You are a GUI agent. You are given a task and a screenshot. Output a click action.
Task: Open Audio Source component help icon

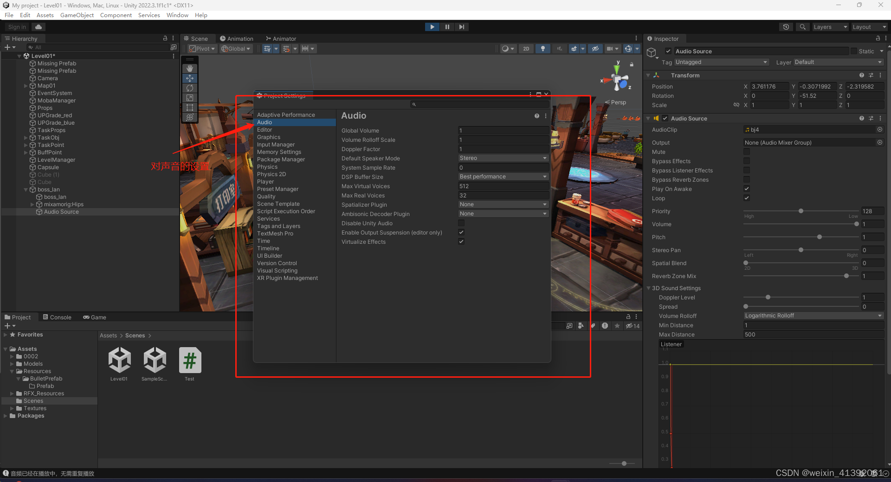(862, 118)
